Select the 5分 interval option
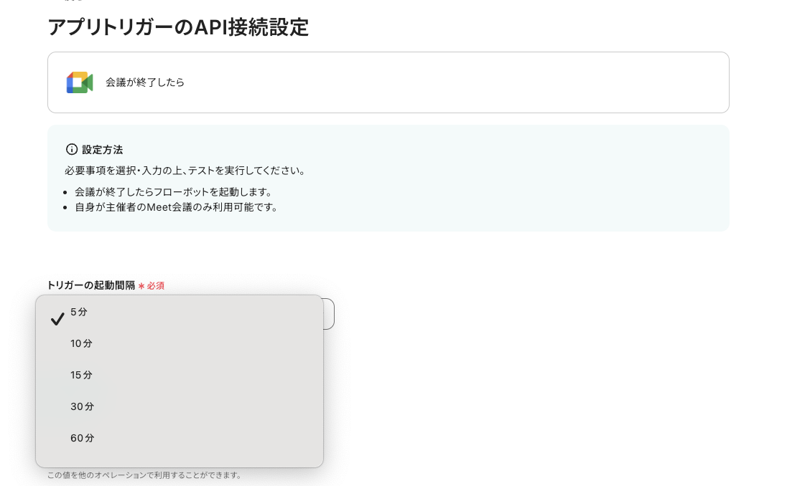This screenshot has height=486, width=810. coord(180,312)
